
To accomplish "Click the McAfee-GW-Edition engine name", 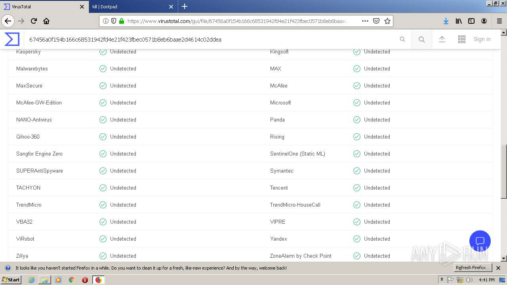I will point(39,103).
